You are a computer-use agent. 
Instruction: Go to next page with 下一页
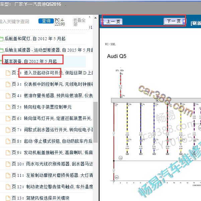[x=175, y=21]
